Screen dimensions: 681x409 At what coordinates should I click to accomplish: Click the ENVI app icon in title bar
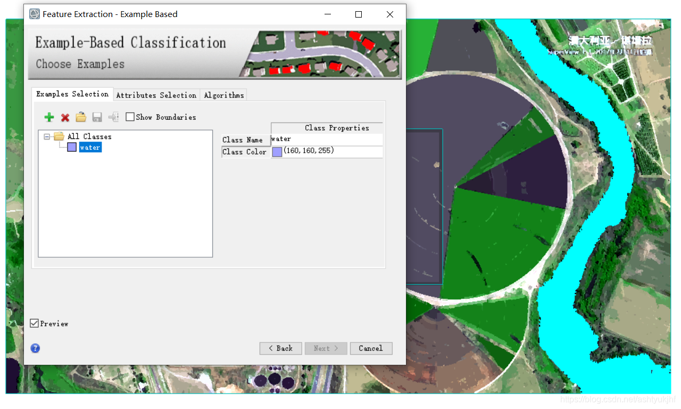point(35,14)
